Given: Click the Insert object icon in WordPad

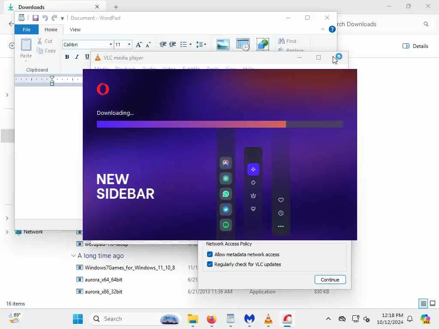Looking at the screenshot, I should 263,45.
